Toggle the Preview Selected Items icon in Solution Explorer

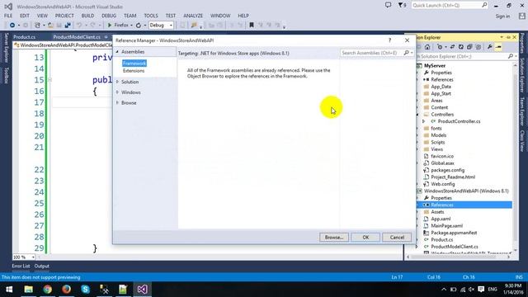coord(498,47)
